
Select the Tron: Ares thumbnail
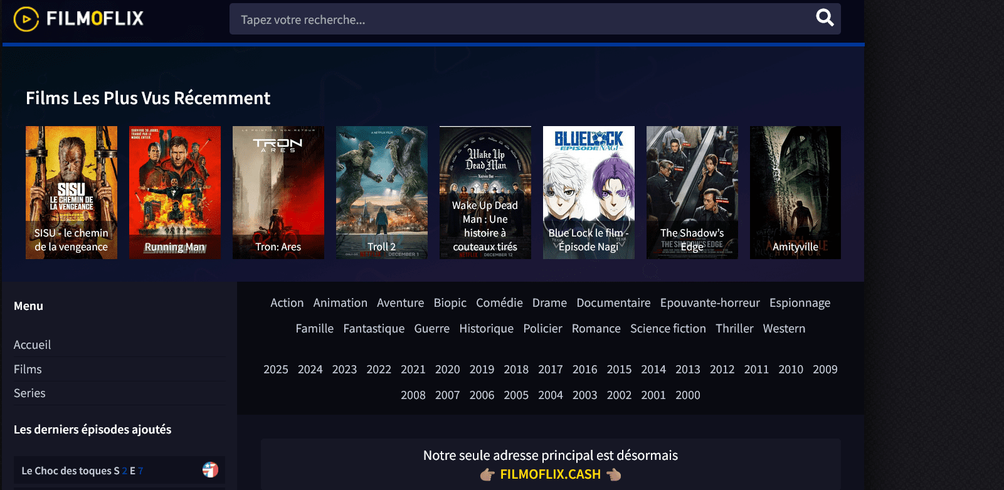click(278, 192)
